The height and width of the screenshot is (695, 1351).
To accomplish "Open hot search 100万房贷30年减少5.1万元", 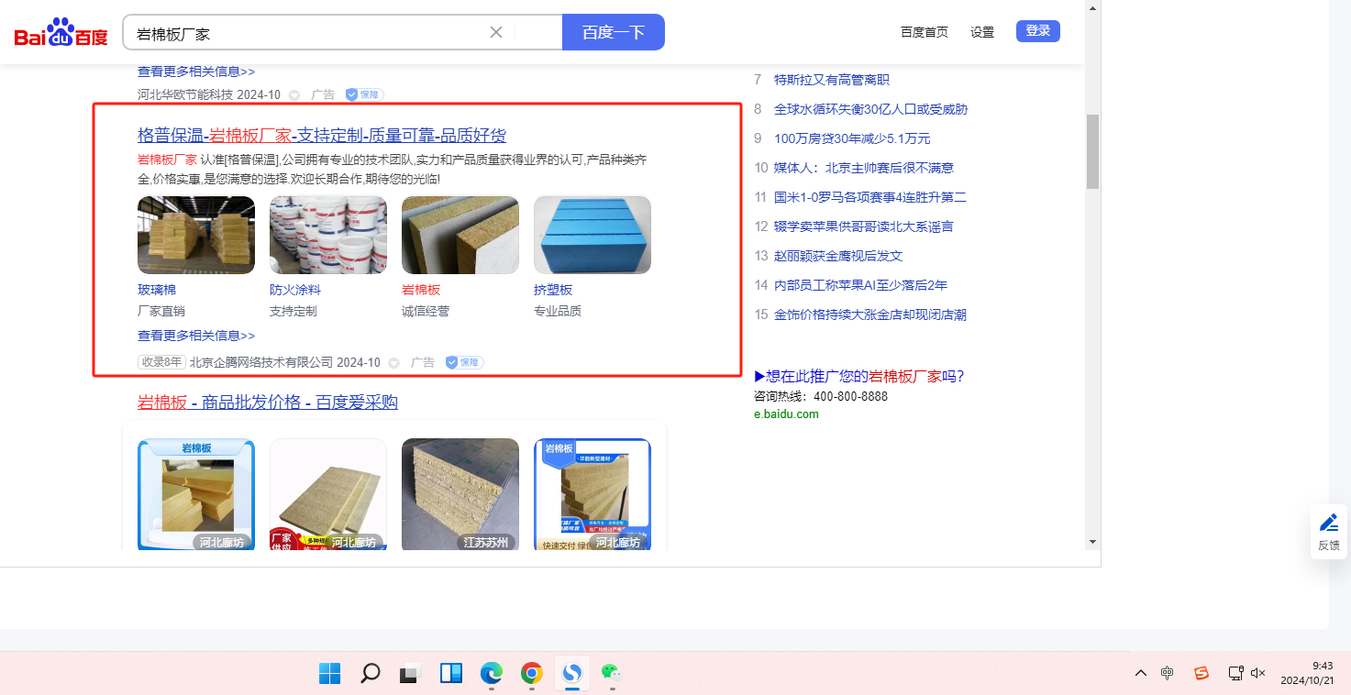I will click(852, 138).
